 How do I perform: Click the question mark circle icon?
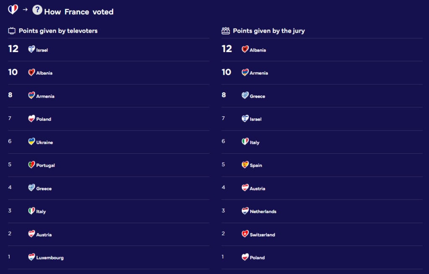(x=37, y=10)
